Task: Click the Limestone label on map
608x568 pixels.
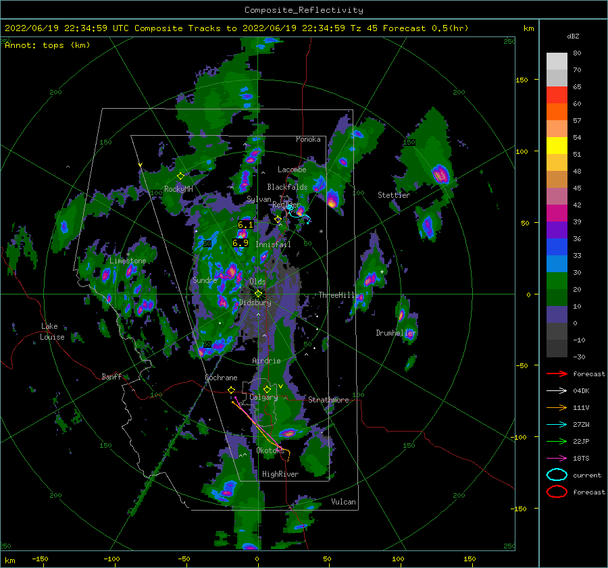Action: tap(128, 261)
